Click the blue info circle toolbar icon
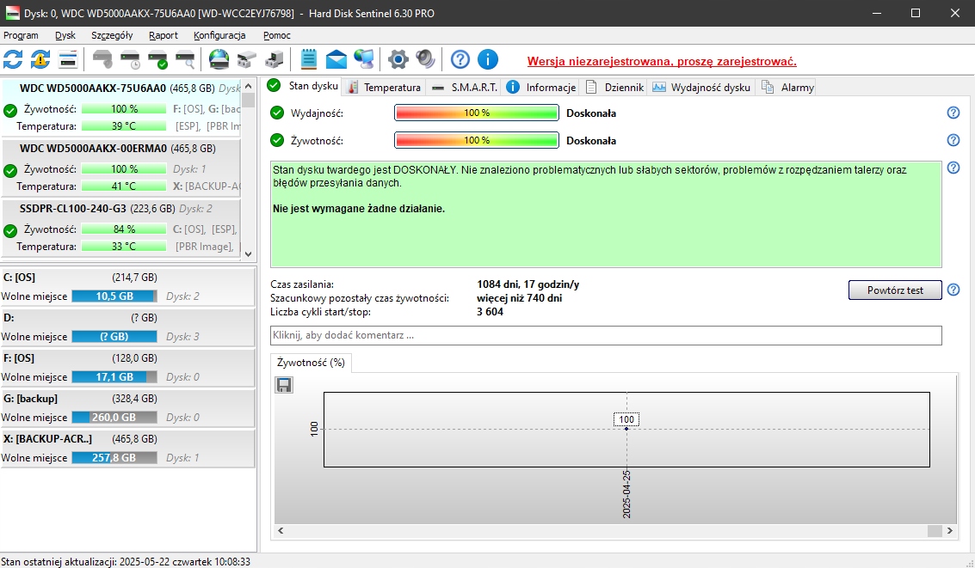 point(488,59)
